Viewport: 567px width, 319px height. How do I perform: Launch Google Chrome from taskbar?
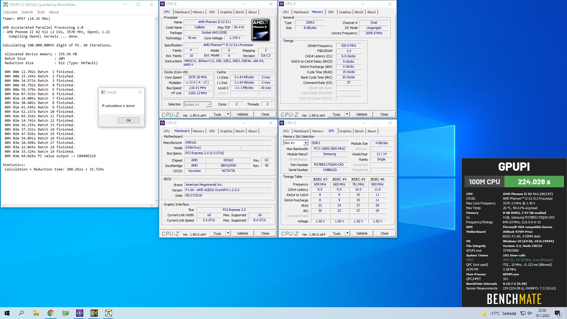[x=50, y=313]
